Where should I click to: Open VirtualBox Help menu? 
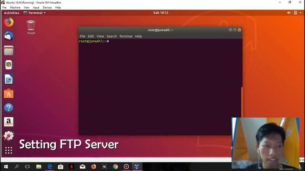pos(58,8)
